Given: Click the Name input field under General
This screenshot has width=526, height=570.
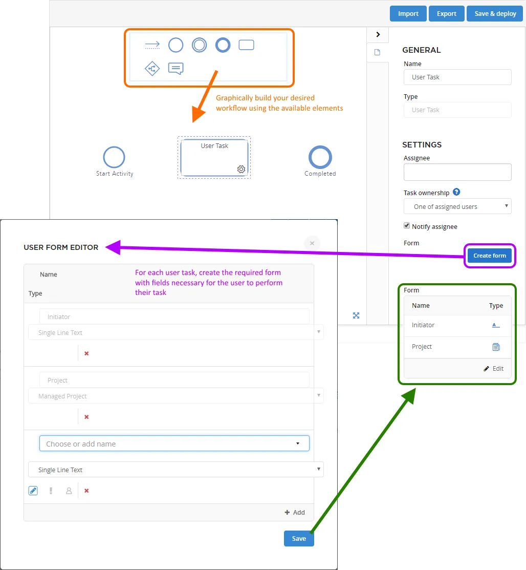Looking at the screenshot, I should 457,77.
